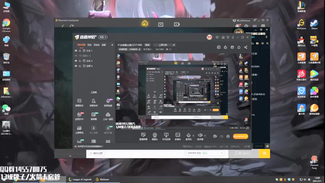Expand the speaker options arrow

(x=205, y=136)
